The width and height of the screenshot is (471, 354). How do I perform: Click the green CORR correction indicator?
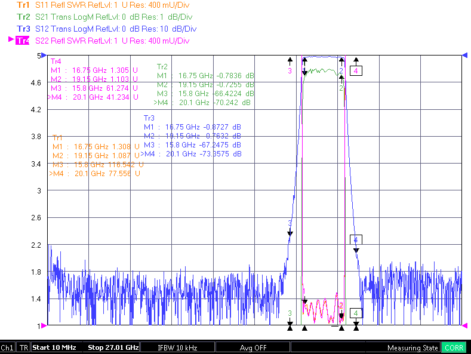tap(454, 347)
